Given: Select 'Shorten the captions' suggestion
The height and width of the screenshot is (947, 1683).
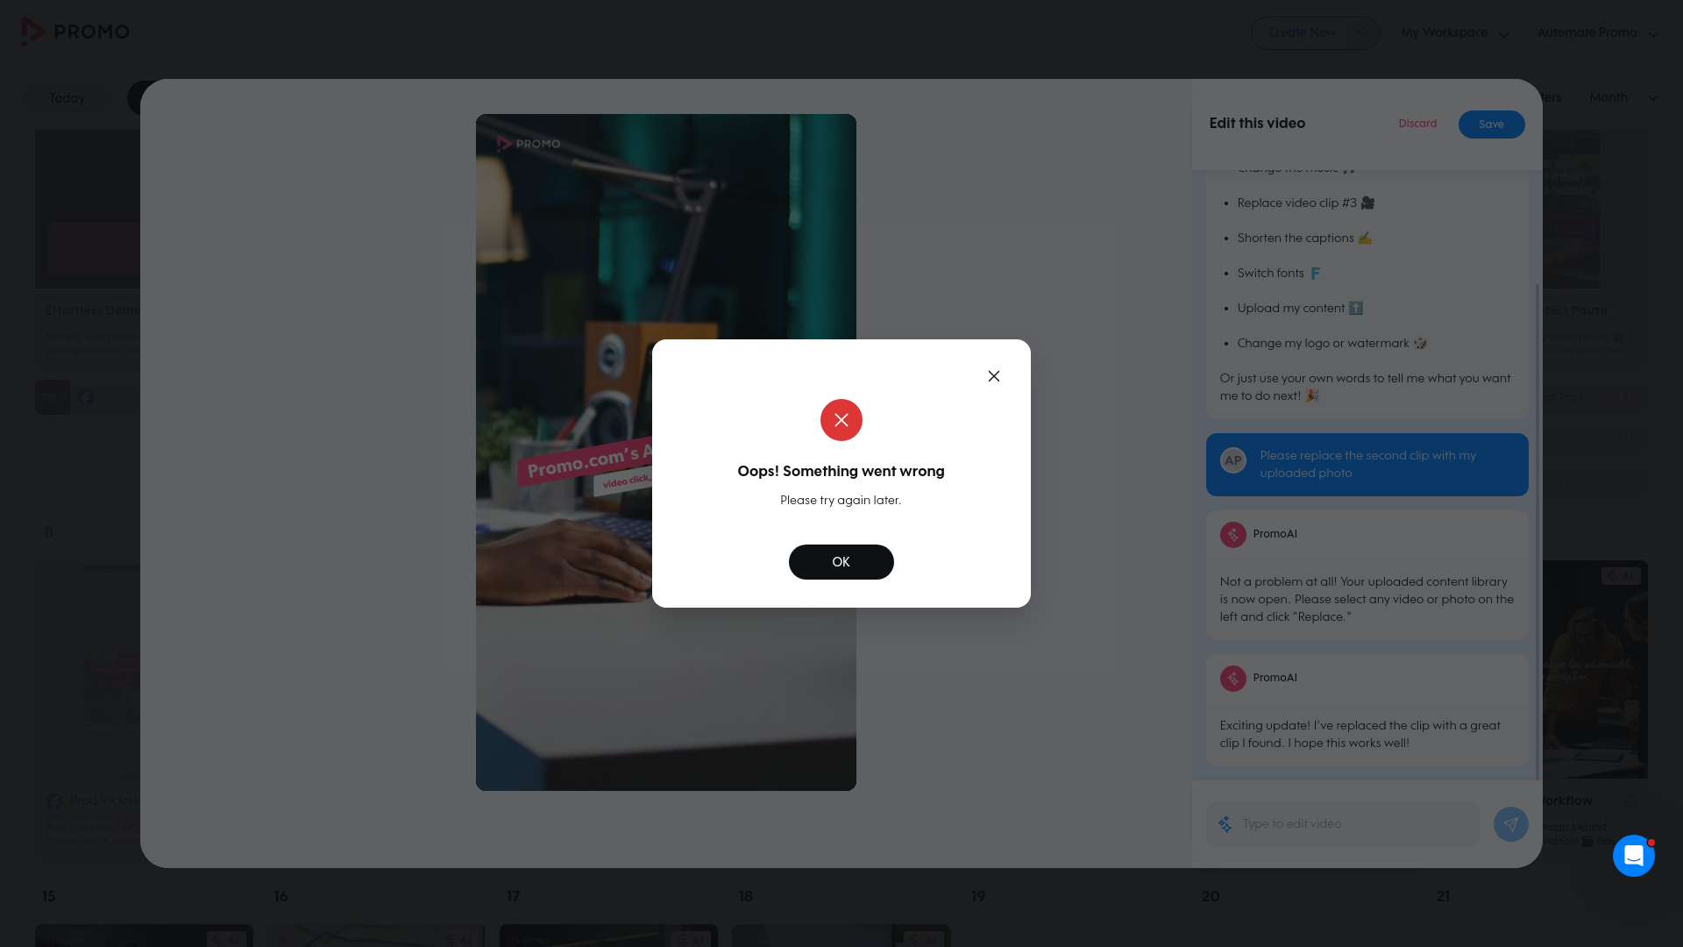Looking at the screenshot, I should click(x=1304, y=238).
